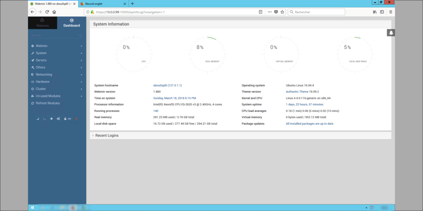This screenshot has height=211, width=423.
Task: Click the browser home icon
Action: [x=54, y=12]
